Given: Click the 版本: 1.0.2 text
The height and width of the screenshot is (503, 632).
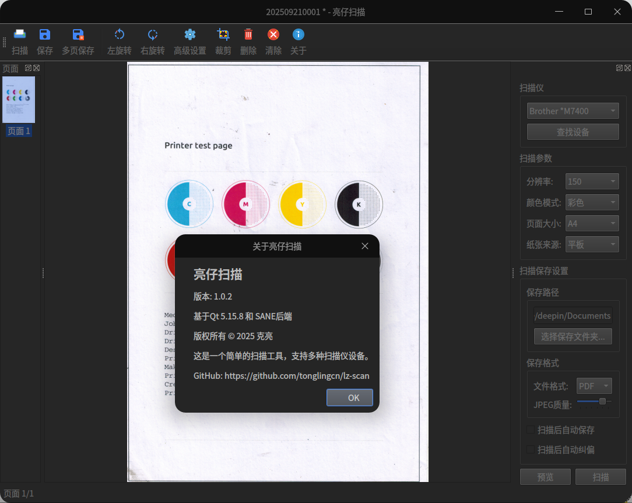Looking at the screenshot, I should click(212, 296).
